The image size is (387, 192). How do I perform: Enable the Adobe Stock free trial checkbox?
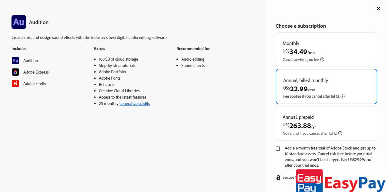(x=278, y=149)
